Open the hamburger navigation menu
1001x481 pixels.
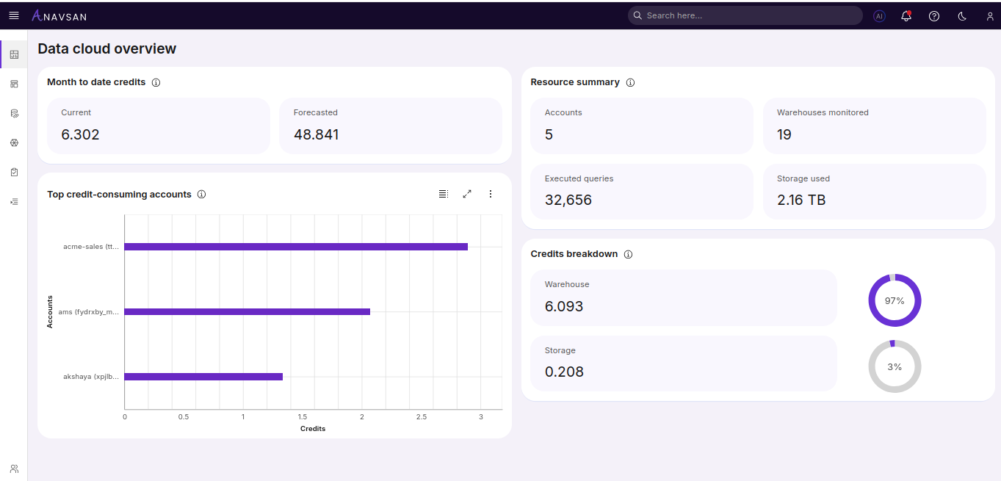[14, 15]
